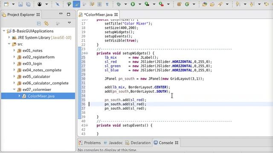Click Collapse All in Project Explorer
This screenshot has width=273, height=153.
click(x=39, y=23)
